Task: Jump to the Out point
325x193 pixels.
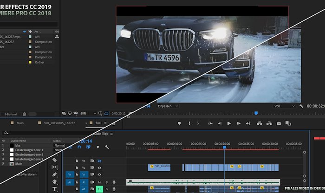Action: click(x=248, y=123)
